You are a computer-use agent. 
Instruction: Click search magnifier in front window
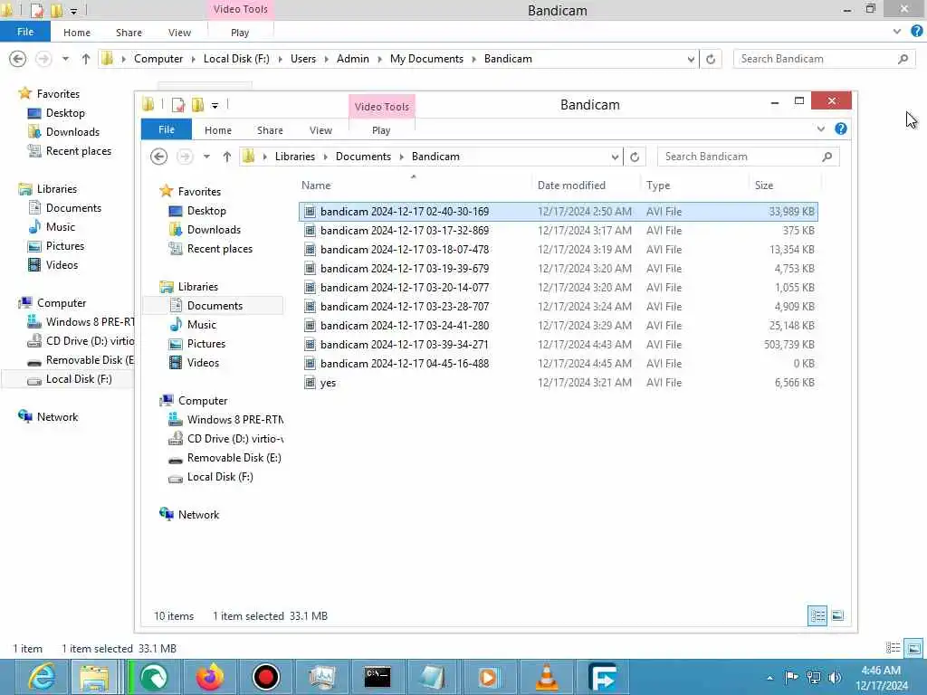(x=827, y=157)
